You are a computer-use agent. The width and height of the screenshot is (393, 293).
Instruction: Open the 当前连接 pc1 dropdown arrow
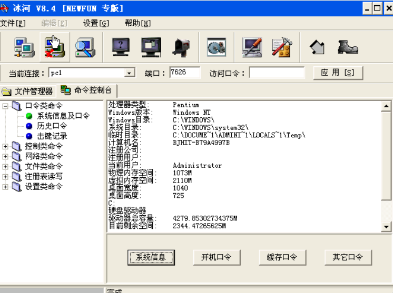[x=129, y=73]
